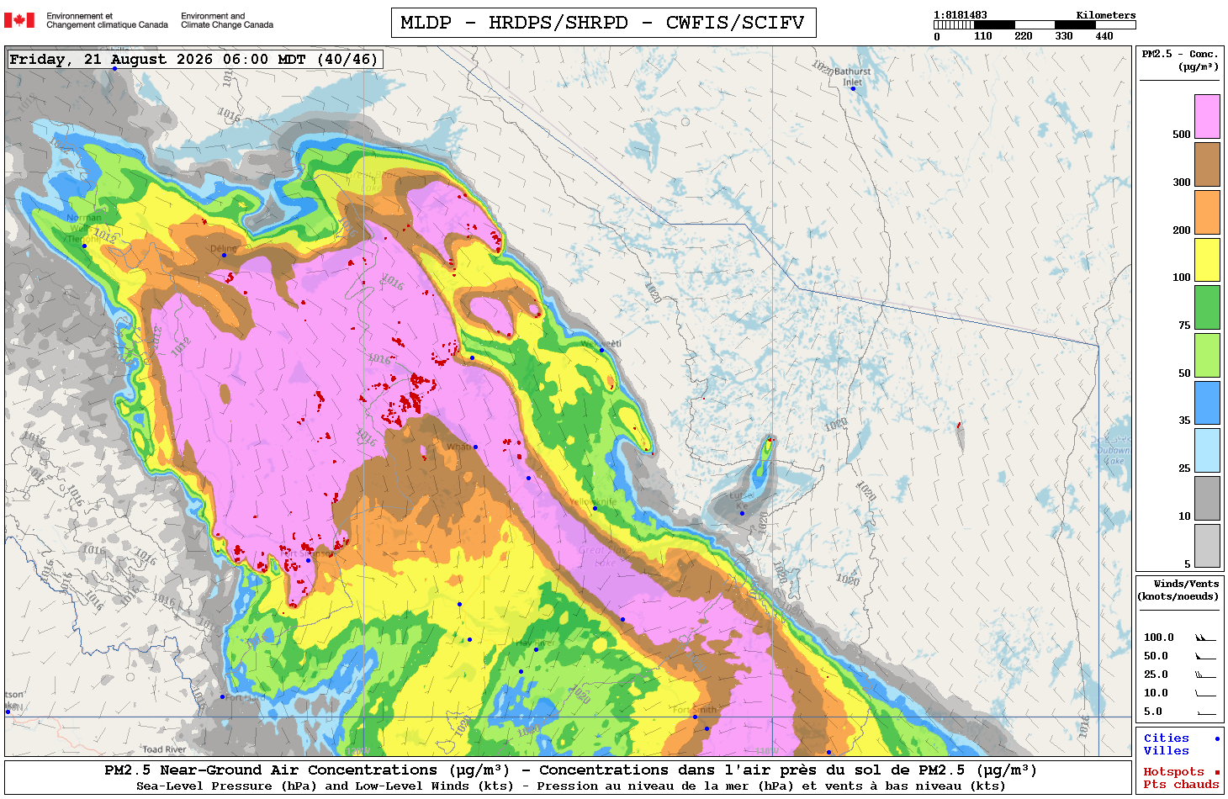Click the date stamp Friday, 21 August 2026
Viewport: 1228px width, 799px height.
194,60
